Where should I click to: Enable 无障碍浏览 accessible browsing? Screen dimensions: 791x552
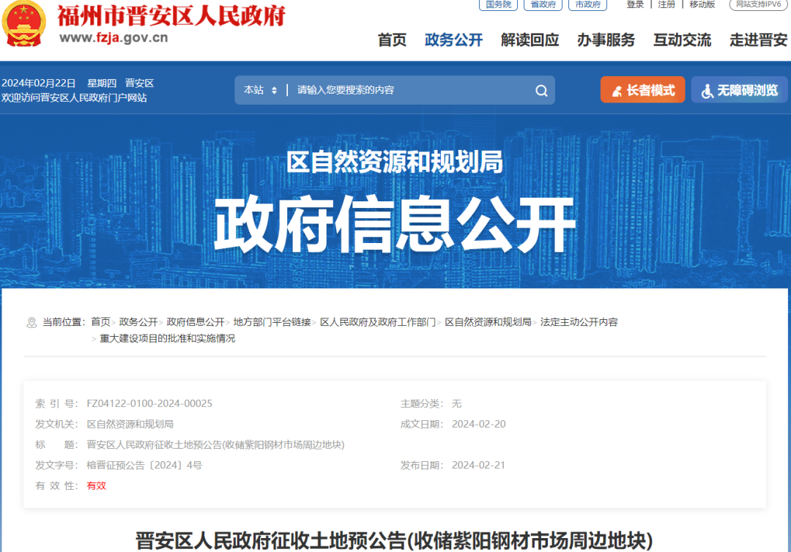[739, 90]
